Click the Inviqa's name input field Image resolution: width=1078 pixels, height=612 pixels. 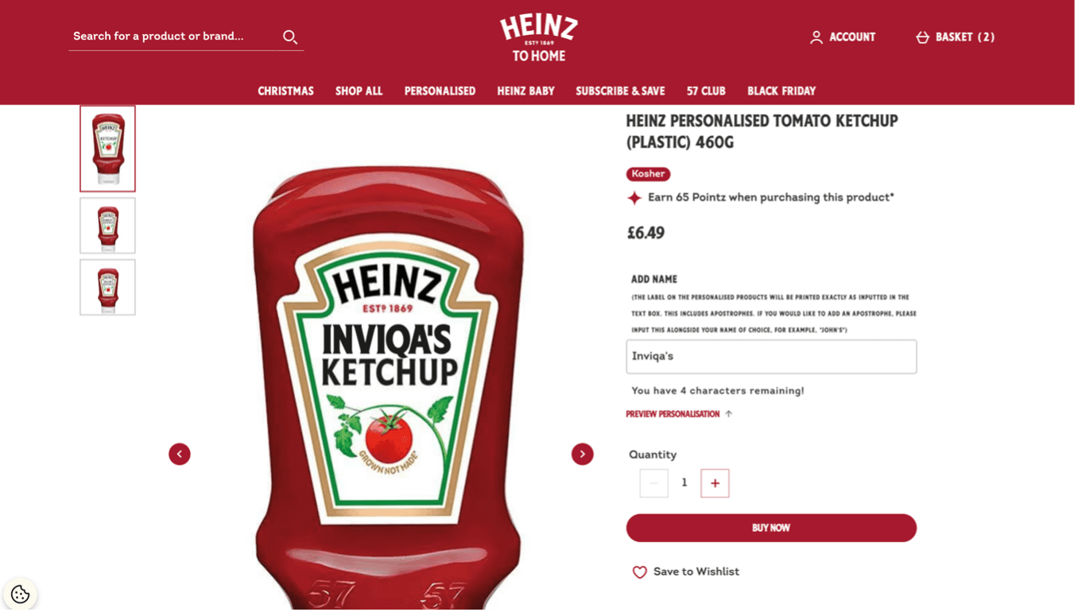tap(770, 356)
